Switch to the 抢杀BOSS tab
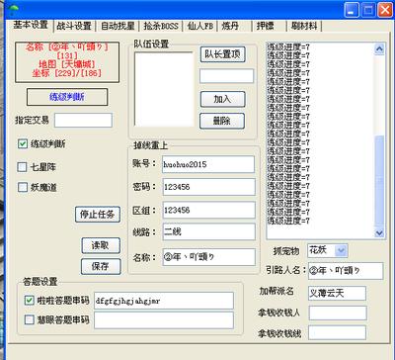Screen dimensions: 395x360 [x=161, y=26]
